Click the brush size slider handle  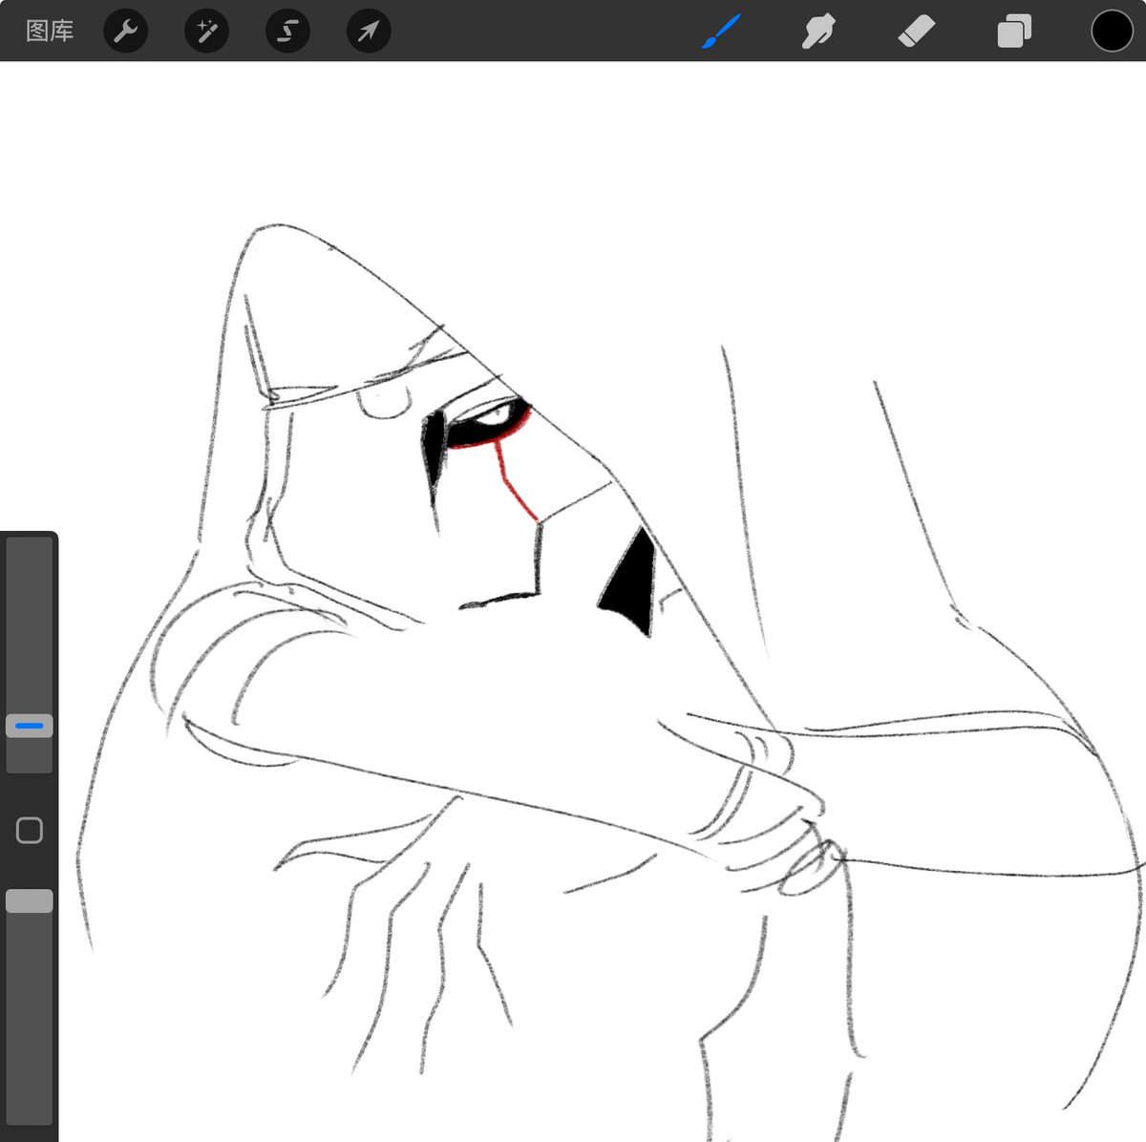[x=30, y=727]
